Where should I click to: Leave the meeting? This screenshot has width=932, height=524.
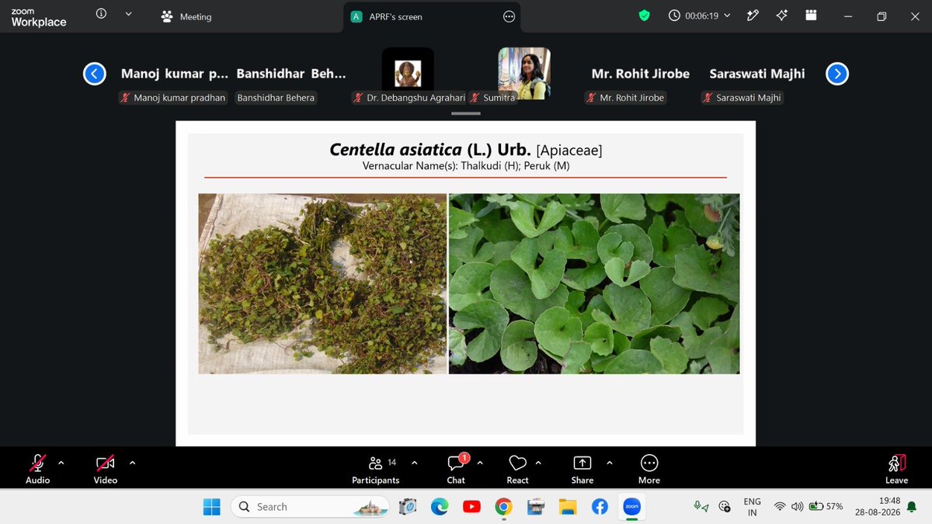tap(896, 469)
